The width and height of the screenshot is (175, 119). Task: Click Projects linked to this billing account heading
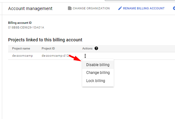tap(45, 40)
